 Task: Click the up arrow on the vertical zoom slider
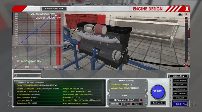(186, 18)
